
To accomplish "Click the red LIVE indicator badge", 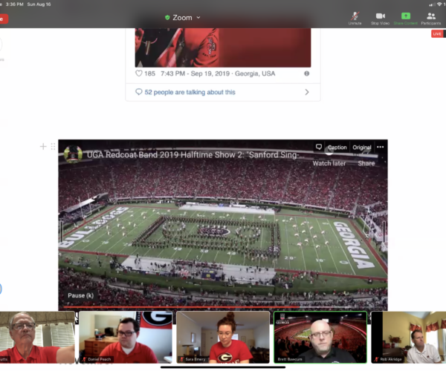I will click(x=437, y=34).
